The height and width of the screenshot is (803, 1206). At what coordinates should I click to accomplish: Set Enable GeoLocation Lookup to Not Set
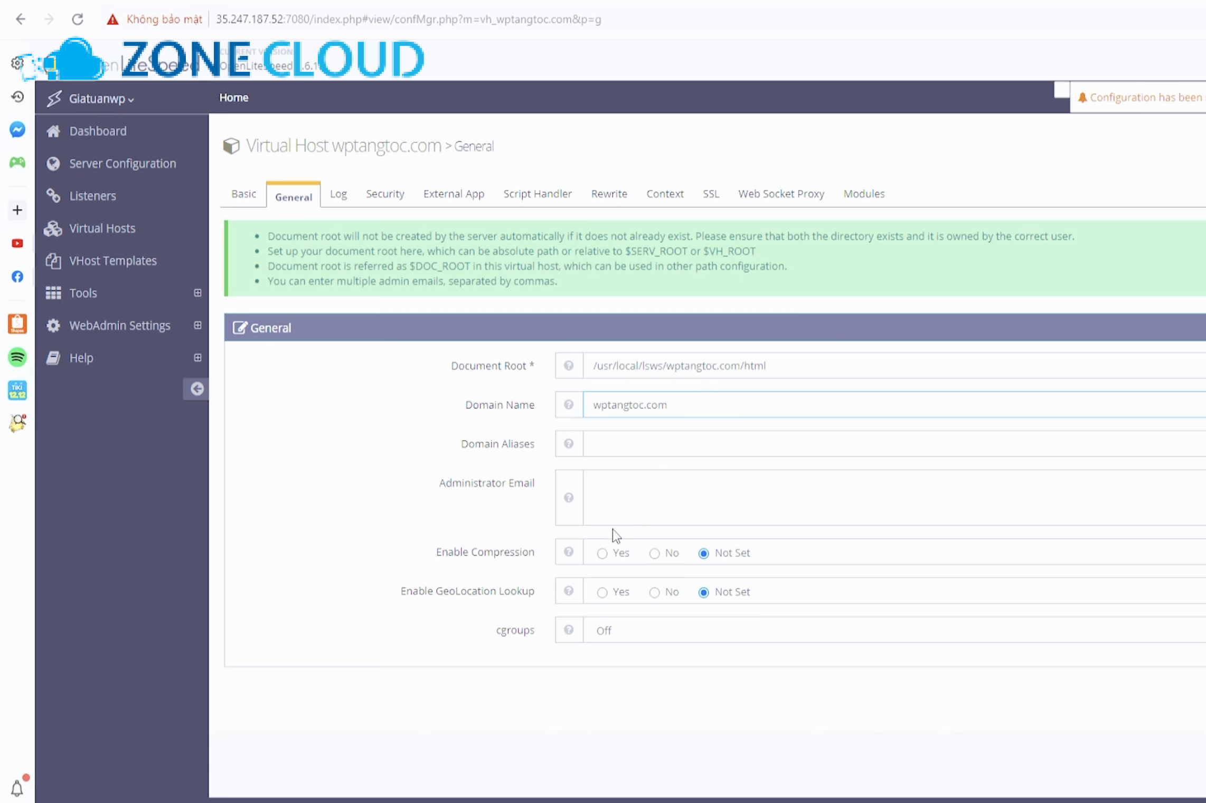(x=703, y=592)
